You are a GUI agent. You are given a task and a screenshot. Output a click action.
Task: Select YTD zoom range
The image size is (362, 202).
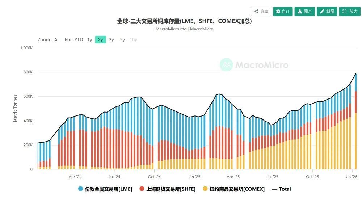(x=79, y=40)
